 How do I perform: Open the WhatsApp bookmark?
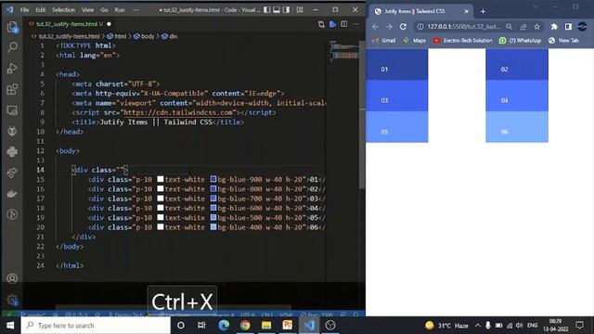[520, 40]
